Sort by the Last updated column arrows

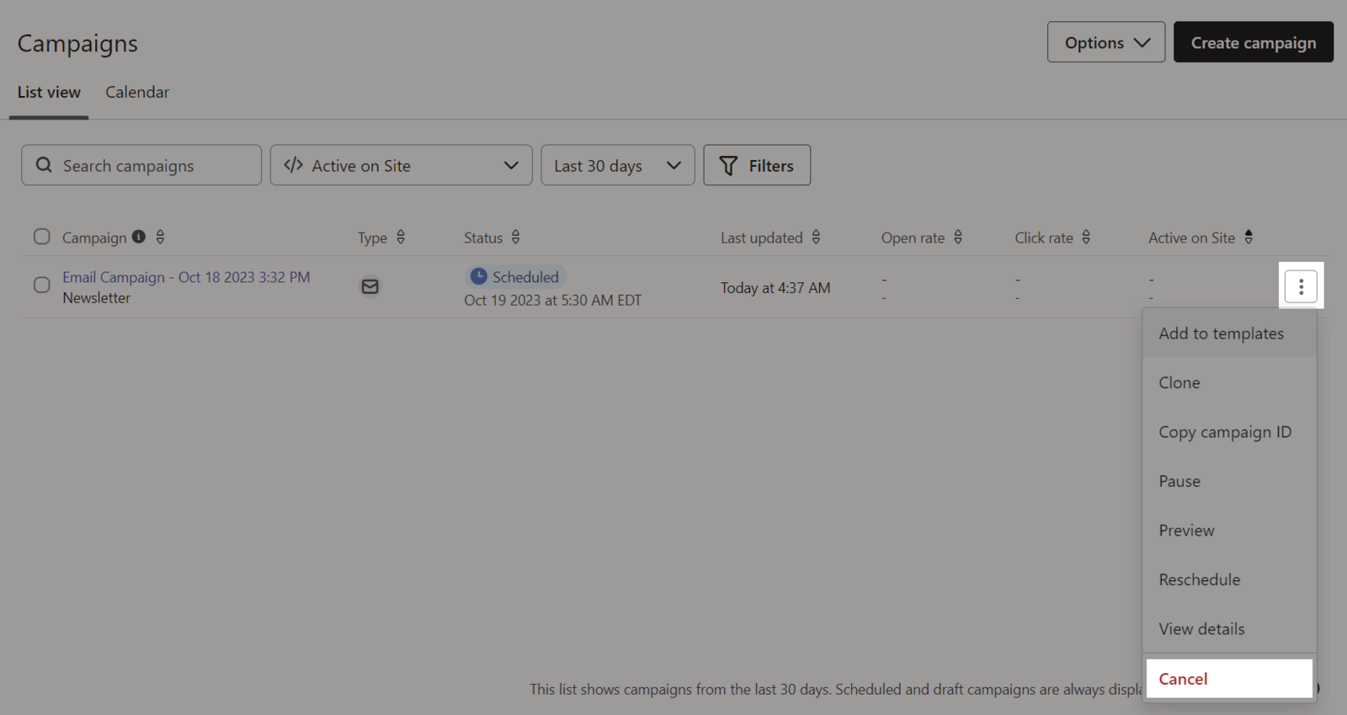pyautogui.click(x=816, y=237)
